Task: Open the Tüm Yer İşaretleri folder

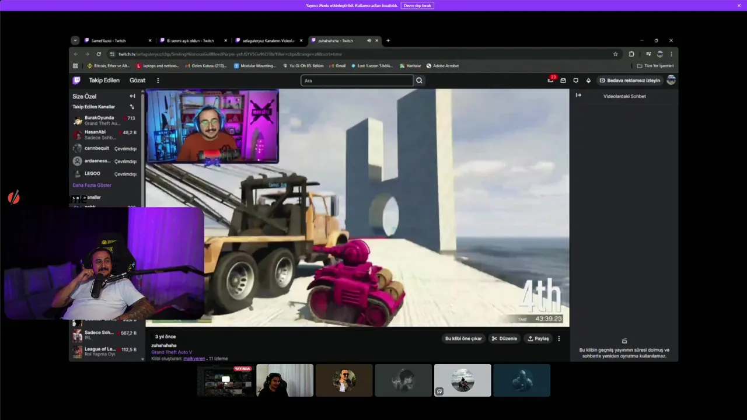Action: 655,66
